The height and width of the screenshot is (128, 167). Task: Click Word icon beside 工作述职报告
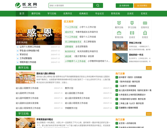[x=18, y=58]
